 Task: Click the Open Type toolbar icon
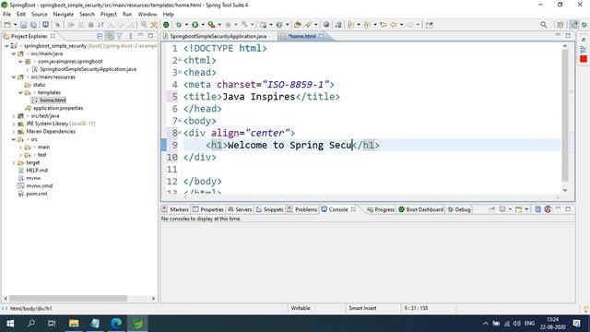(x=297, y=25)
